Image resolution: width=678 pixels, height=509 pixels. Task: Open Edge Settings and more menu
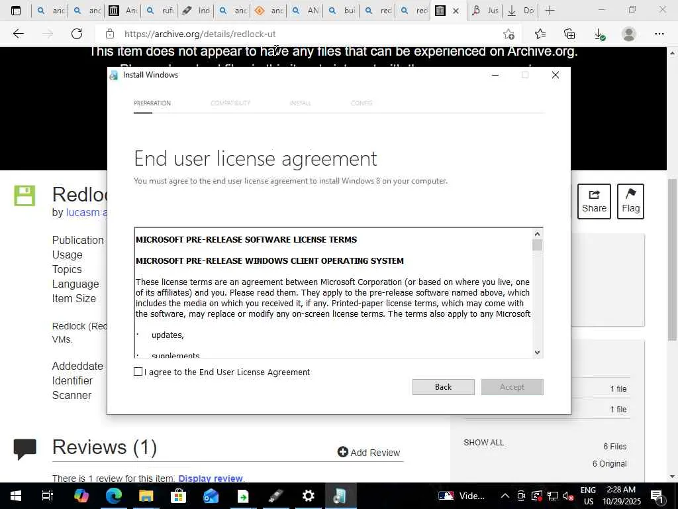(659, 34)
